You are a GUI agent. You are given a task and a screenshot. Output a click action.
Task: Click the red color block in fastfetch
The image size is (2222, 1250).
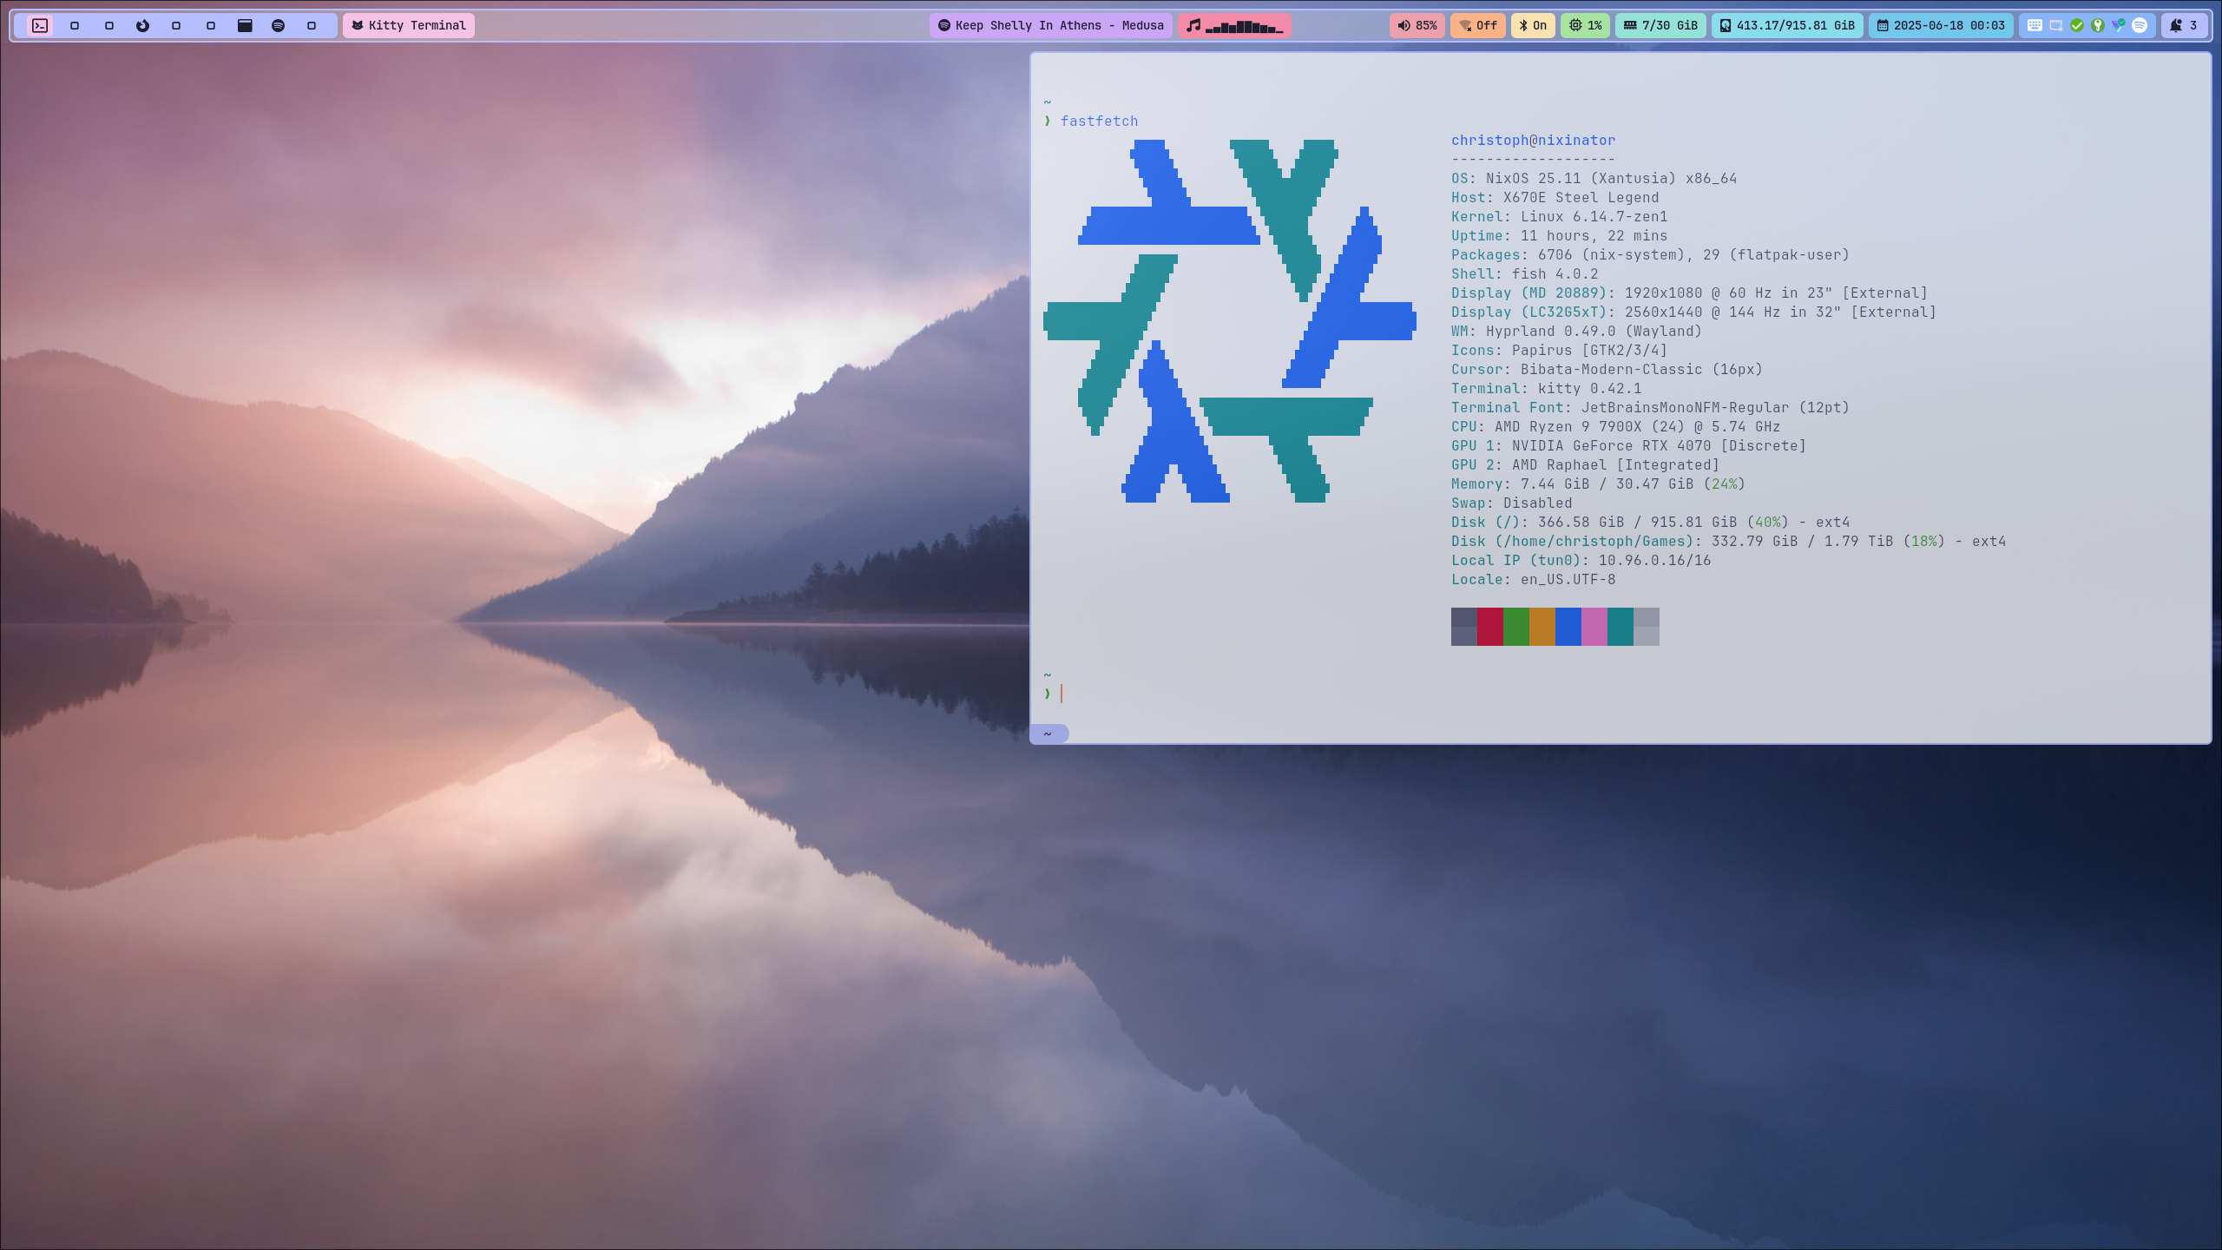(1489, 627)
